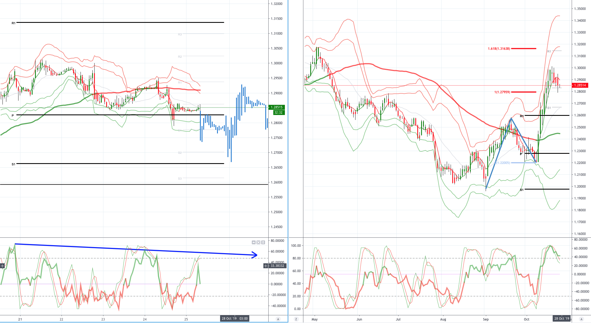Select the (1.22005) Fibonacci level label

pyautogui.click(x=502, y=163)
